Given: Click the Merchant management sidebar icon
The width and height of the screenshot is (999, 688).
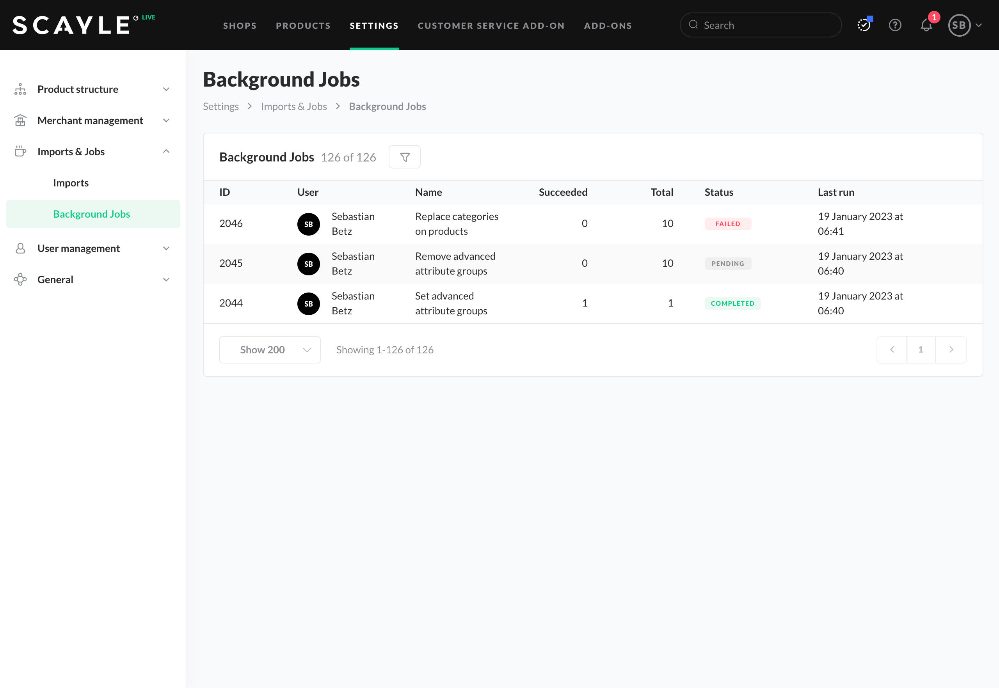Looking at the screenshot, I should coord(20,120).
